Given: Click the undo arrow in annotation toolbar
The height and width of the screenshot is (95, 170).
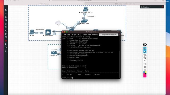Looking at the screenshot, I should (x=145, y=64).
